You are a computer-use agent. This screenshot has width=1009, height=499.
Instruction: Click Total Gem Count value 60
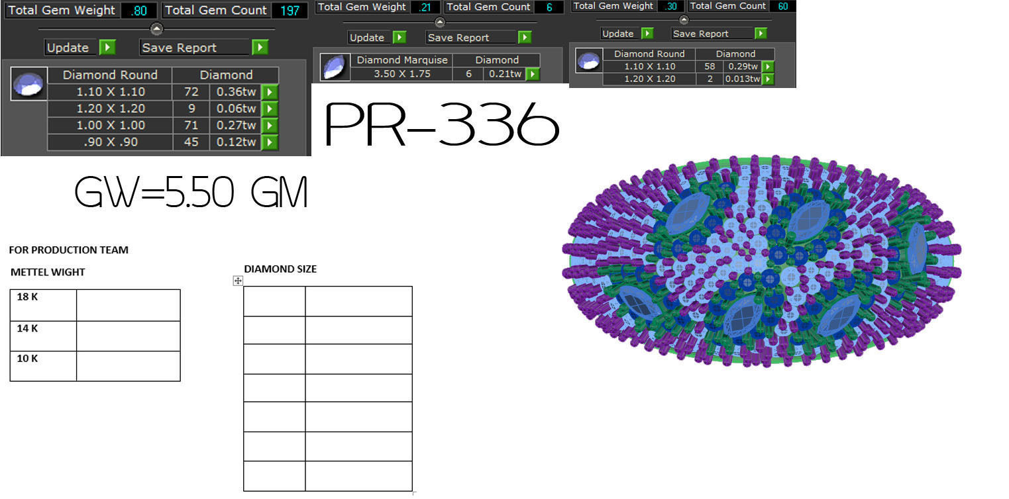782,6
